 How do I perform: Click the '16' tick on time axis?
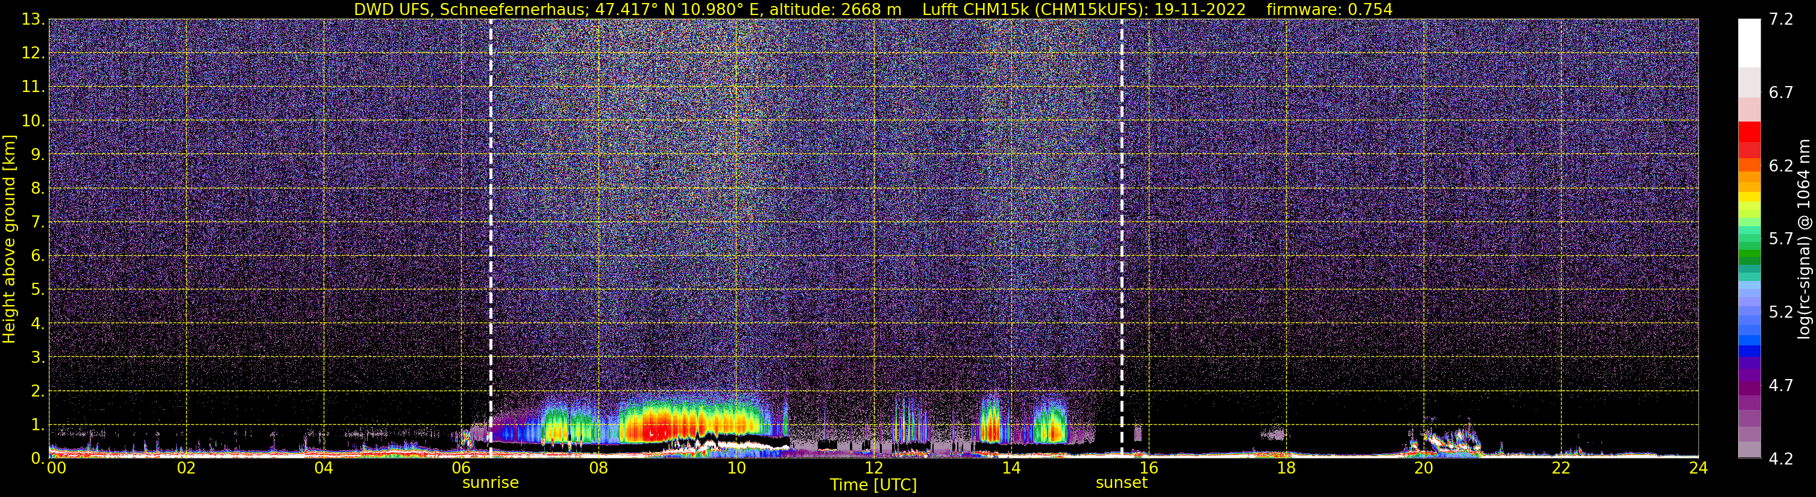click(1148, 468)
